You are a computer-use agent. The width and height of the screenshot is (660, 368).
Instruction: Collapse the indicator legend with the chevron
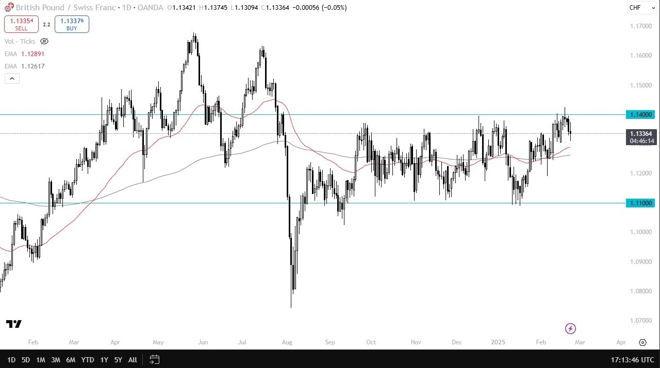[12, 78]
